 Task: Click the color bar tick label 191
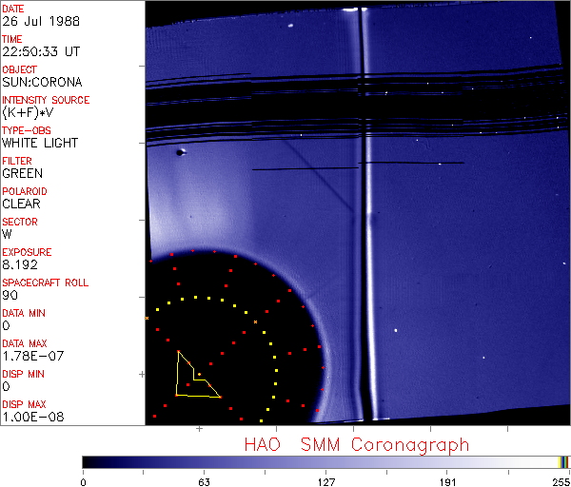click(x=447, y=481)
